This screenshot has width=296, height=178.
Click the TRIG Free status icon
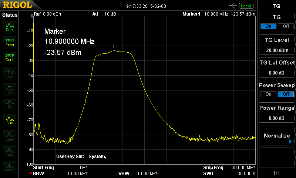[10, 42]
